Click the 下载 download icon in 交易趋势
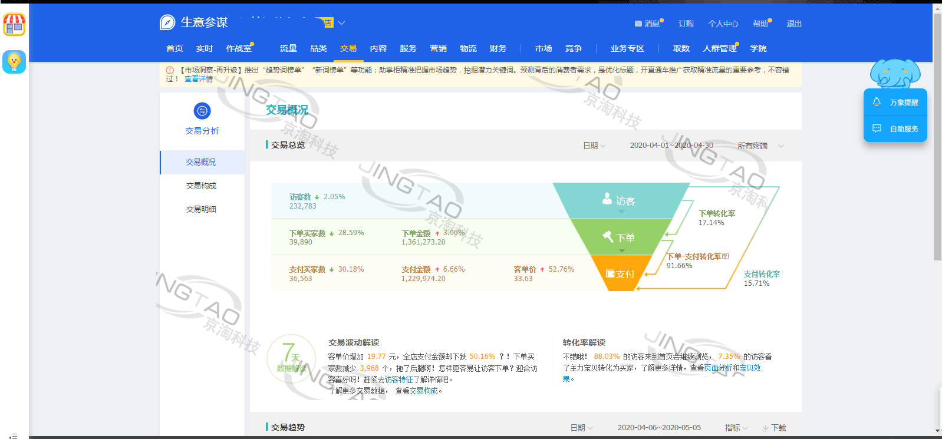This screenshot has width=942, height=439. 765,428
